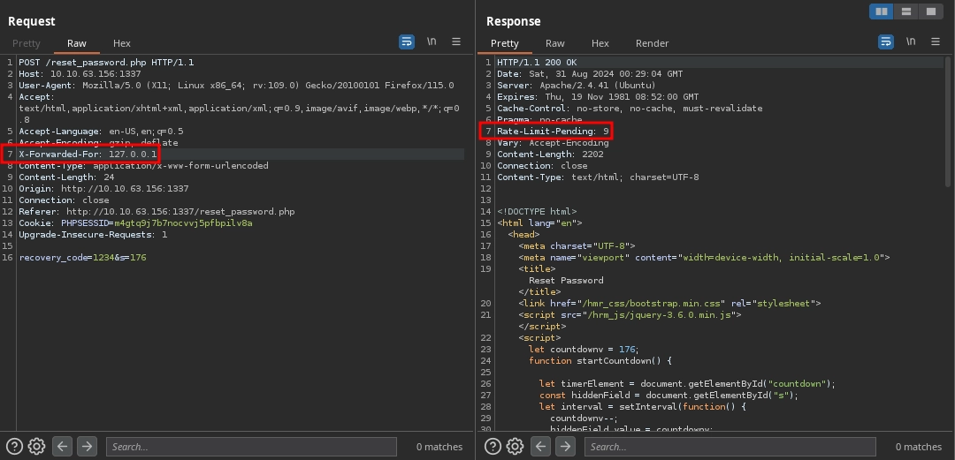Open help icon below Request panel
The height and width of the screenshot is (460, 955).
(14, 447)
